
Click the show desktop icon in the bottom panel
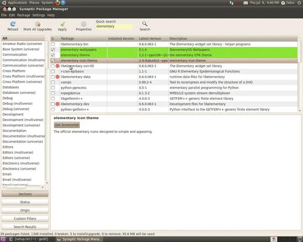pyautogui.click(x=3, y=239)
